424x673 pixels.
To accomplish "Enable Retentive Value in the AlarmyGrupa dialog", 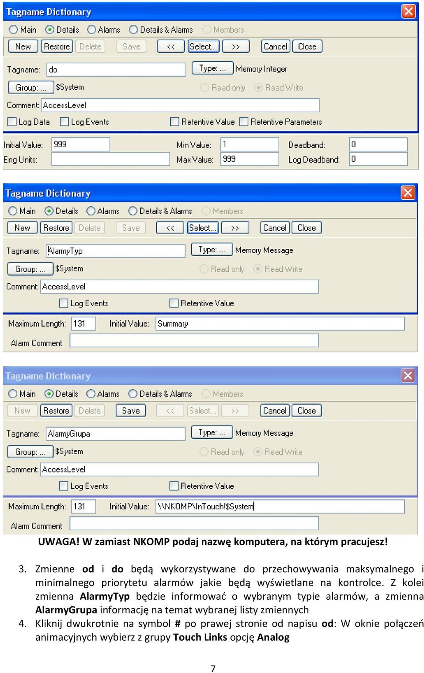I will [174, 486].
